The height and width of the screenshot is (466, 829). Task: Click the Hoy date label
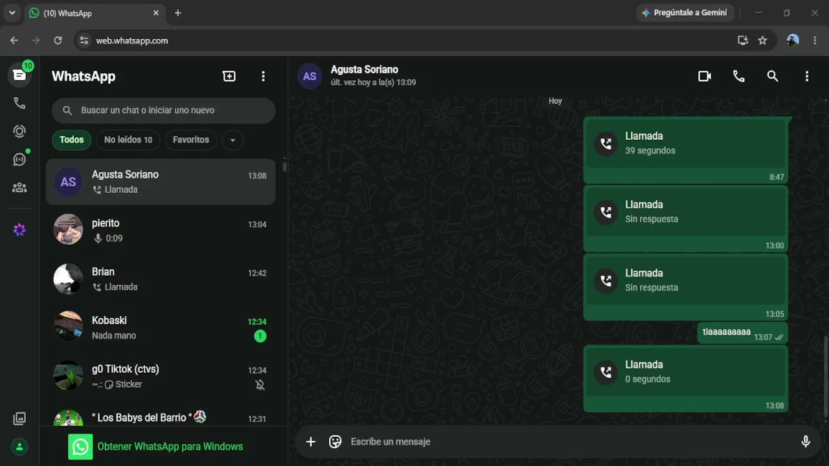555,101
